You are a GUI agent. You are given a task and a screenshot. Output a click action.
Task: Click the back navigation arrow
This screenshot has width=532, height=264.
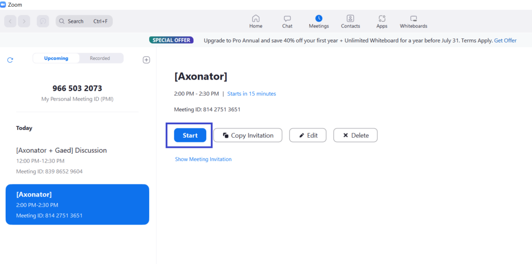(x=10, y=21)
